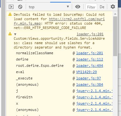The image size is (121, 116).
Task: Click the console scrollbar up arrow
Action: [x=115, y=14]
